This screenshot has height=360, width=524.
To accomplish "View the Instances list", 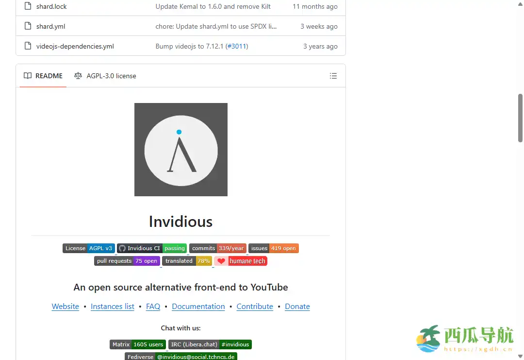I will click(112, 306).
